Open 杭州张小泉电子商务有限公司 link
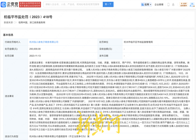Image resolution: width=196 pixels, height=140 pixels. (x=44, y=42)
